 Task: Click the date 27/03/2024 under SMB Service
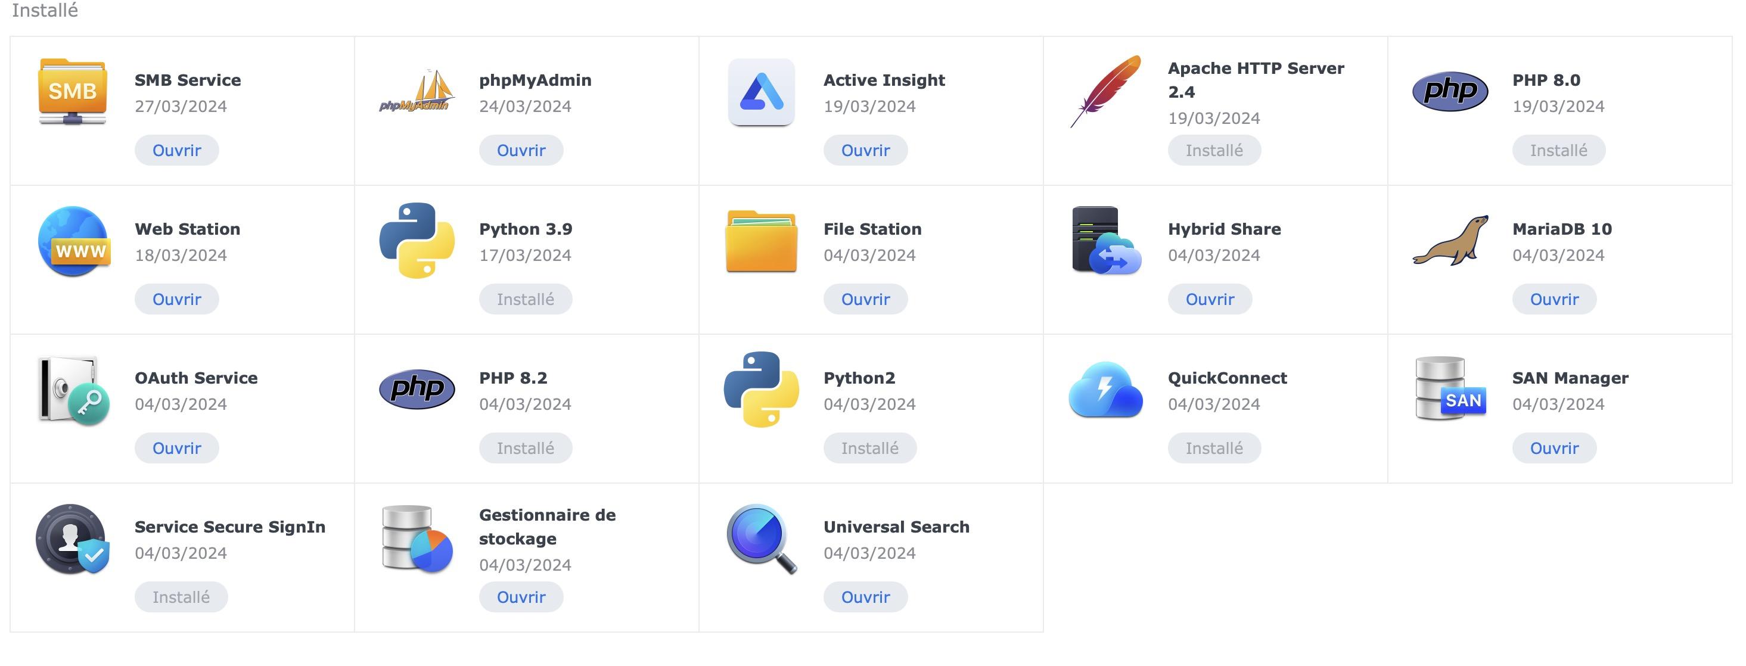[181, 107]
